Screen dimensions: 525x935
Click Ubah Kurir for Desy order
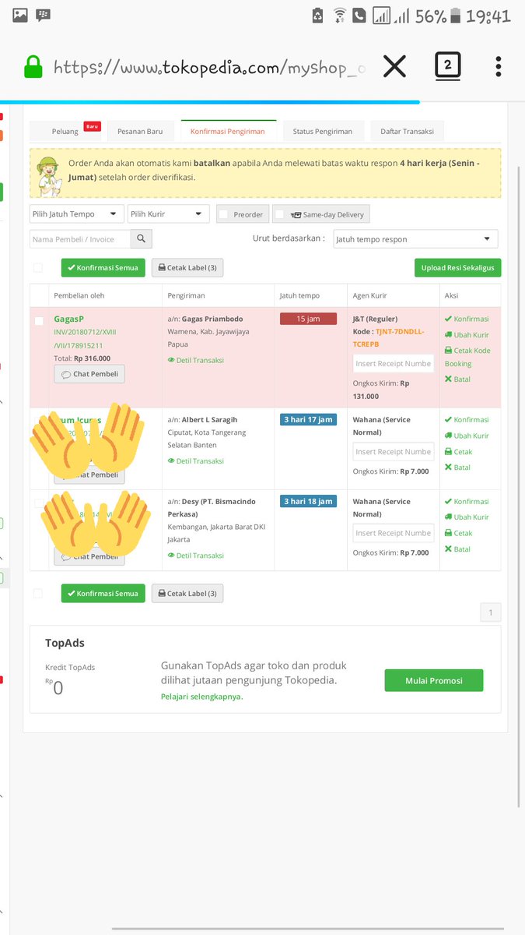click(467, 517)
